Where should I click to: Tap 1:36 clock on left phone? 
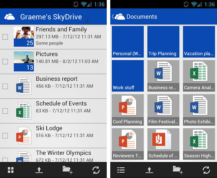(x=99, y=5)
